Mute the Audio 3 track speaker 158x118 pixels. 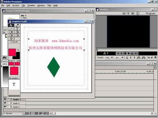[5, 107]
